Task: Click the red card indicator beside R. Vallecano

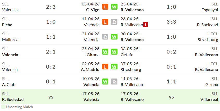Action: pyautogui.click(x=145, y=25)
